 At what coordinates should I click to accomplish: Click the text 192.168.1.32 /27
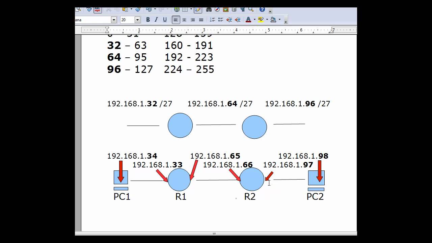140,104
